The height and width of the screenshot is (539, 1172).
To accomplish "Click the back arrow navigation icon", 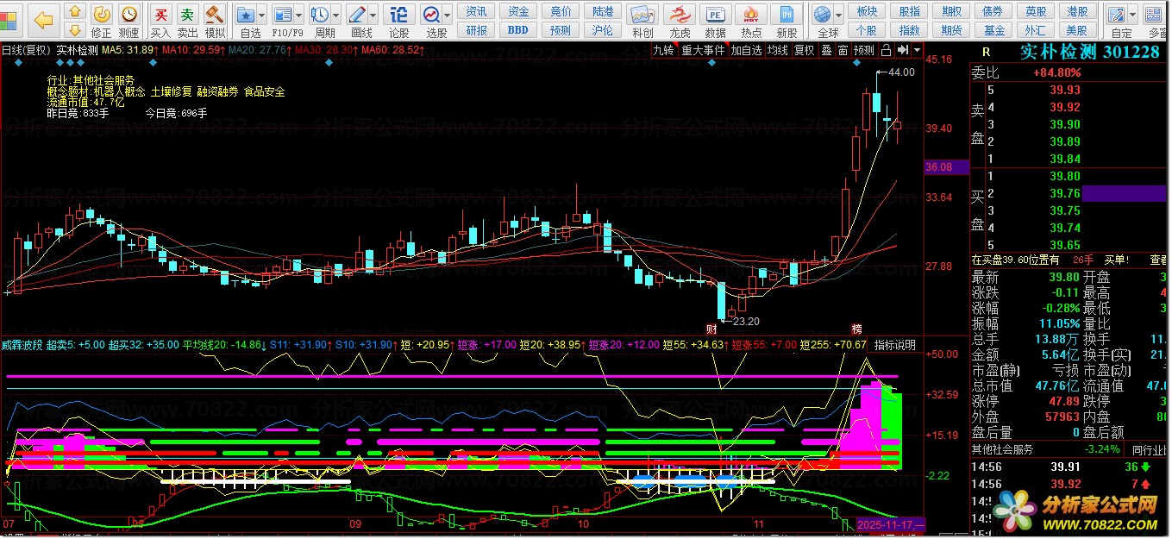I will point(43,17).
